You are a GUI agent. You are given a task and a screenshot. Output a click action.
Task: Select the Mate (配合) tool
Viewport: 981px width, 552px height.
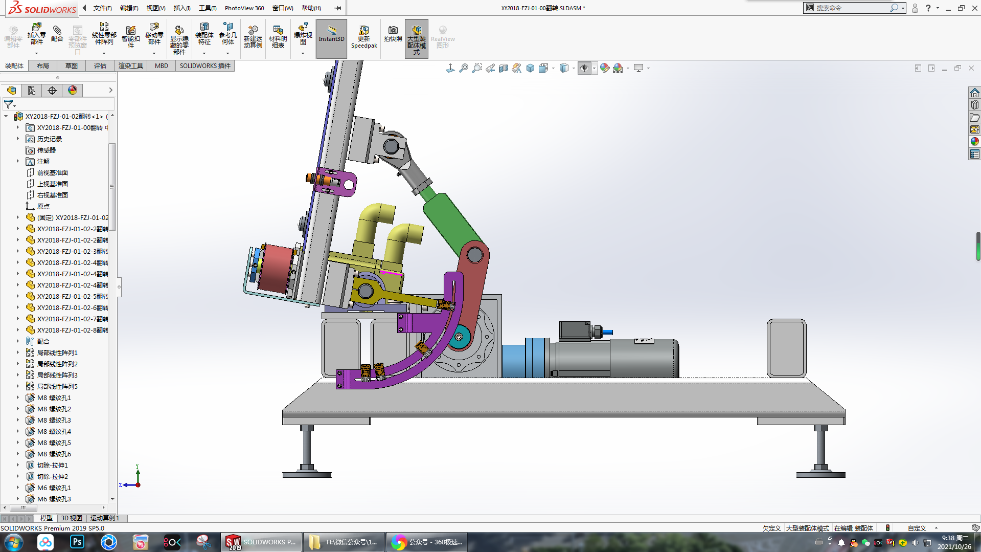pos(57,34)
